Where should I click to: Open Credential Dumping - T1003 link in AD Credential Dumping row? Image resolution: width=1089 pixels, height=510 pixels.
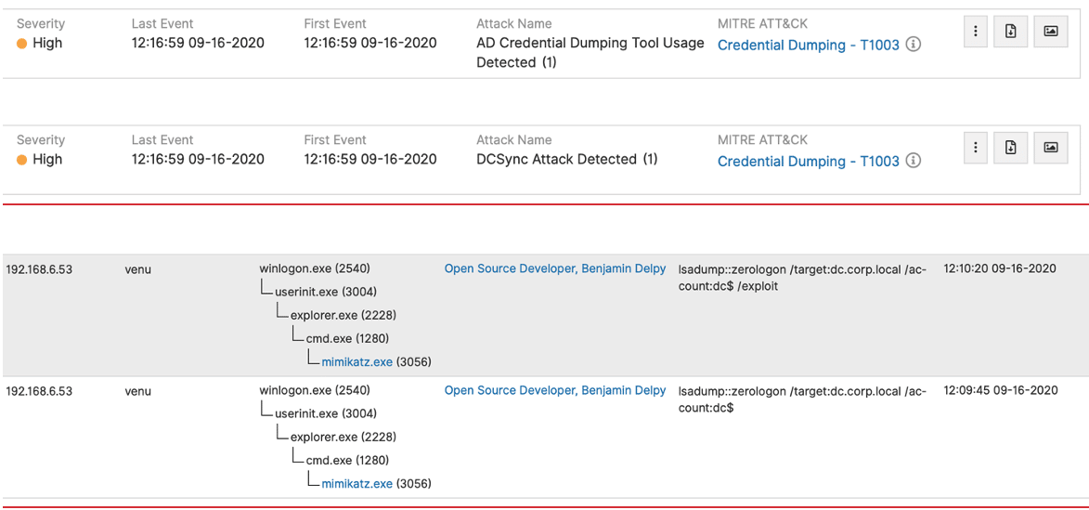(808, 45)
